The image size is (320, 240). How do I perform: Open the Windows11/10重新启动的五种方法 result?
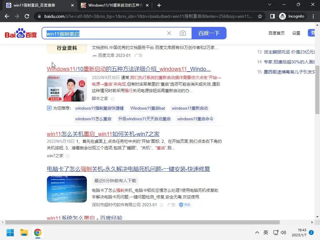click(128, 69)
